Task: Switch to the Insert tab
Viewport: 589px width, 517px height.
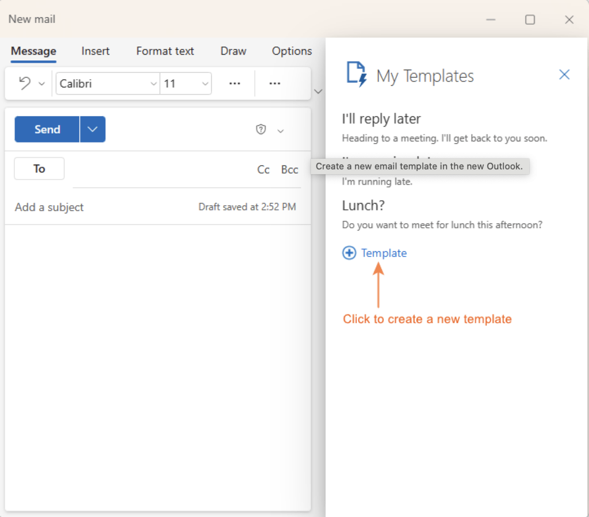Action: (95, 51)
